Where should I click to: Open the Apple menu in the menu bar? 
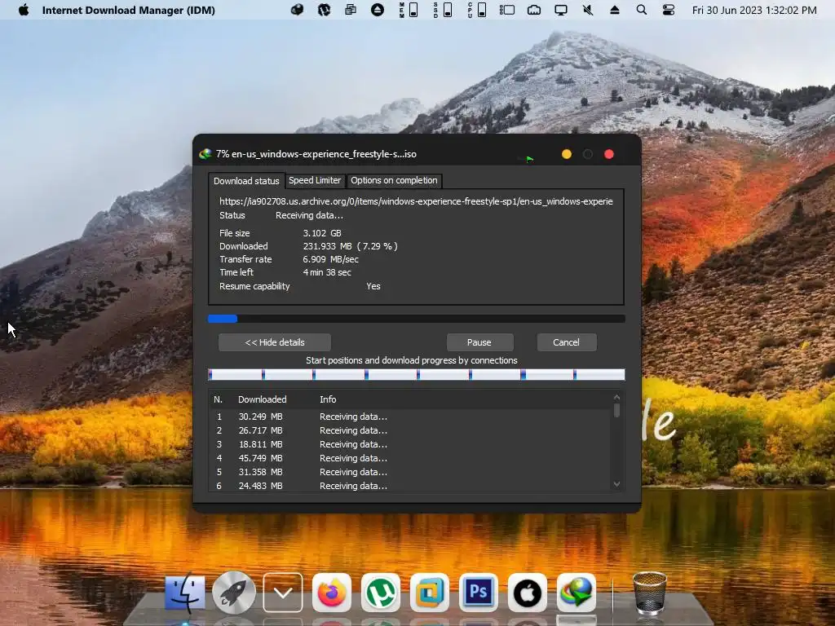[x=24, y=10]
